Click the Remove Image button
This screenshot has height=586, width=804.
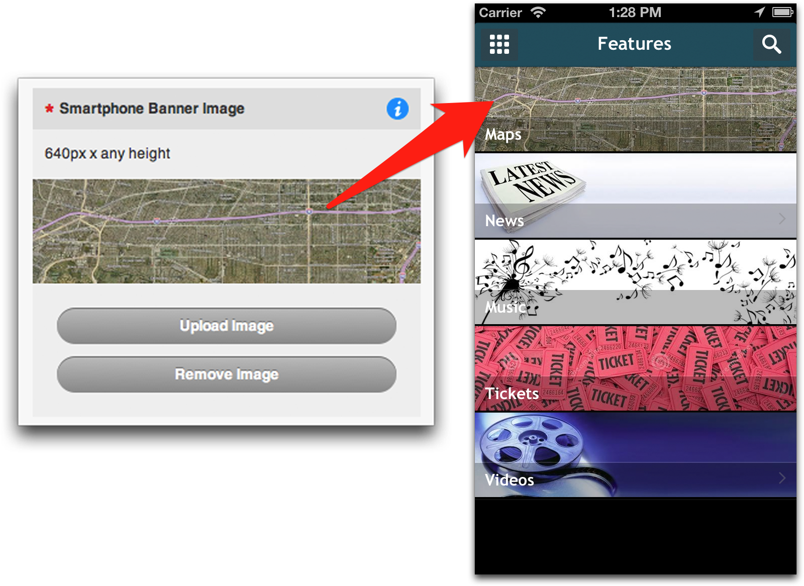click(x=227, y=374)
